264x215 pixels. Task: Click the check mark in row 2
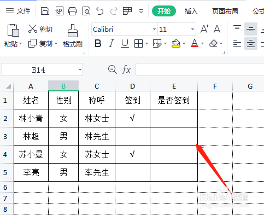coord(132,118)
